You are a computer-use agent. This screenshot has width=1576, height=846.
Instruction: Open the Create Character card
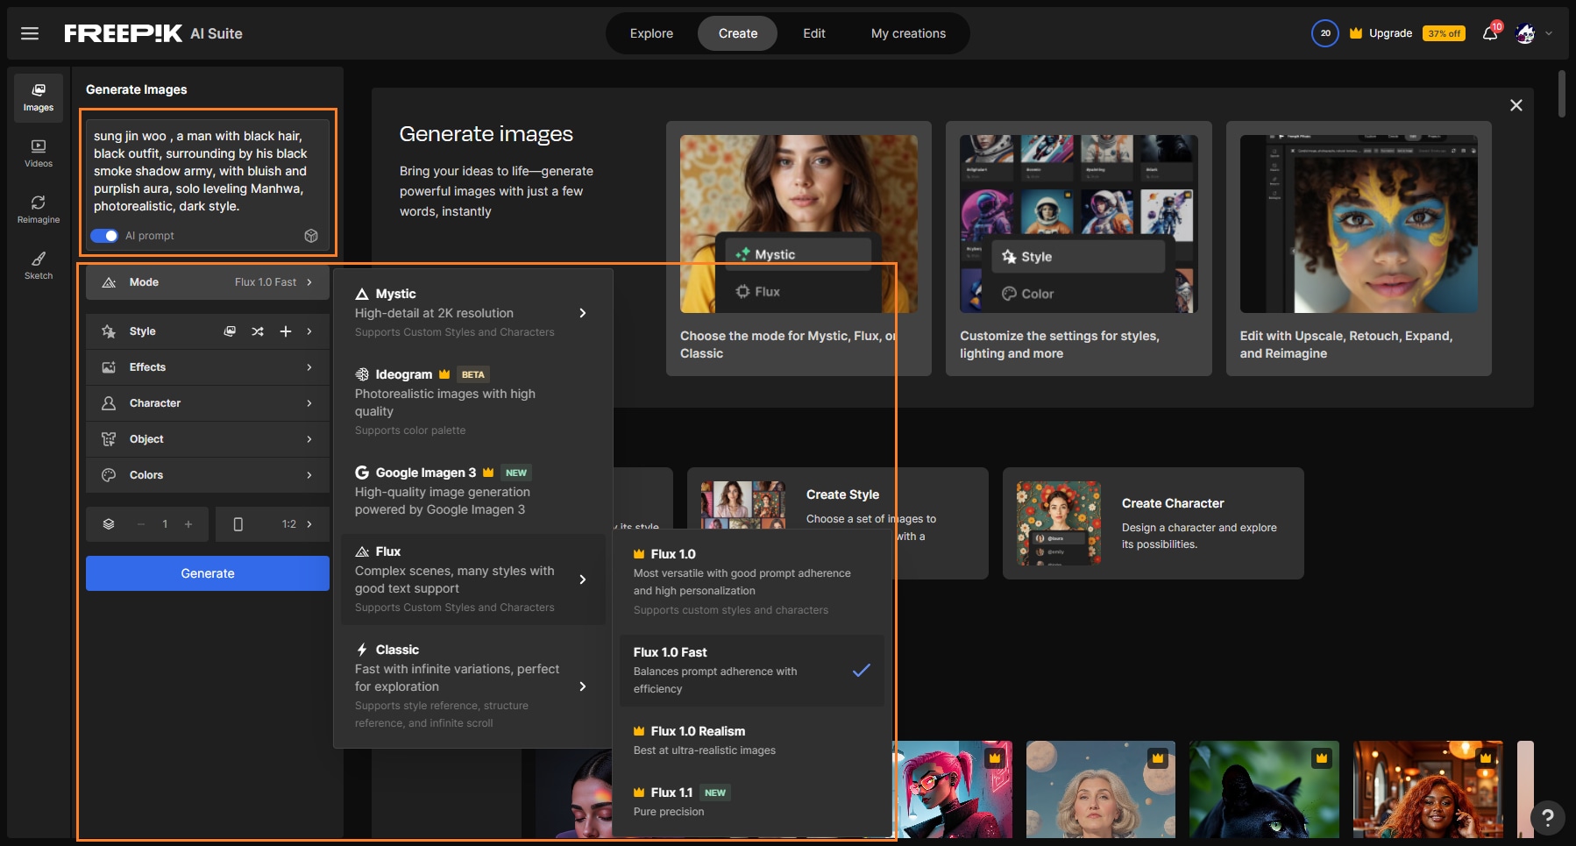point(1154,523)
